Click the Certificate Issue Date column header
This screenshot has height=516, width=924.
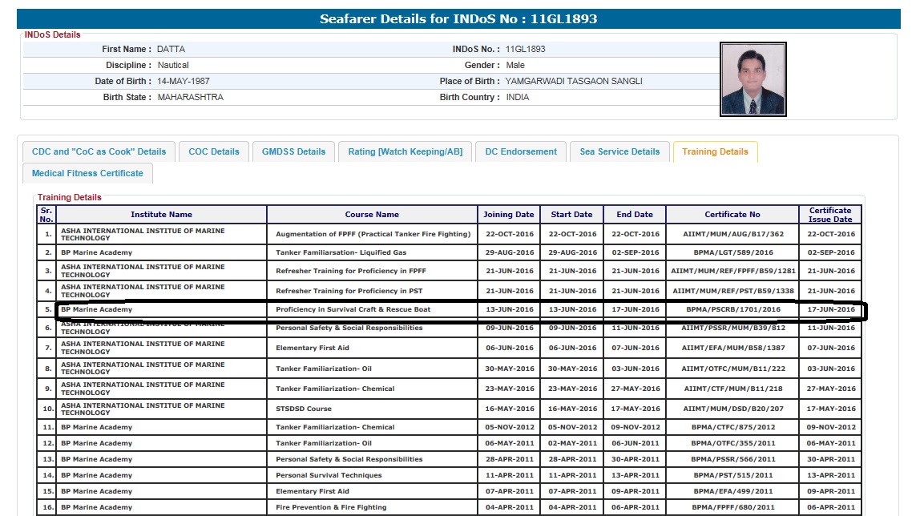(830, 215)
